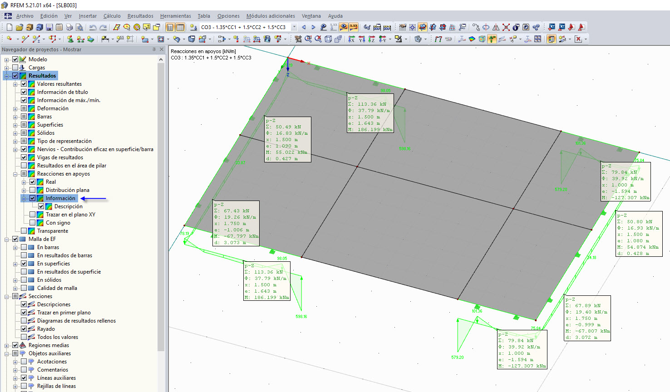Viewport: 670px width, 392px height.
Task: Collapse the Resultados tree node
Action: (7, 76)
